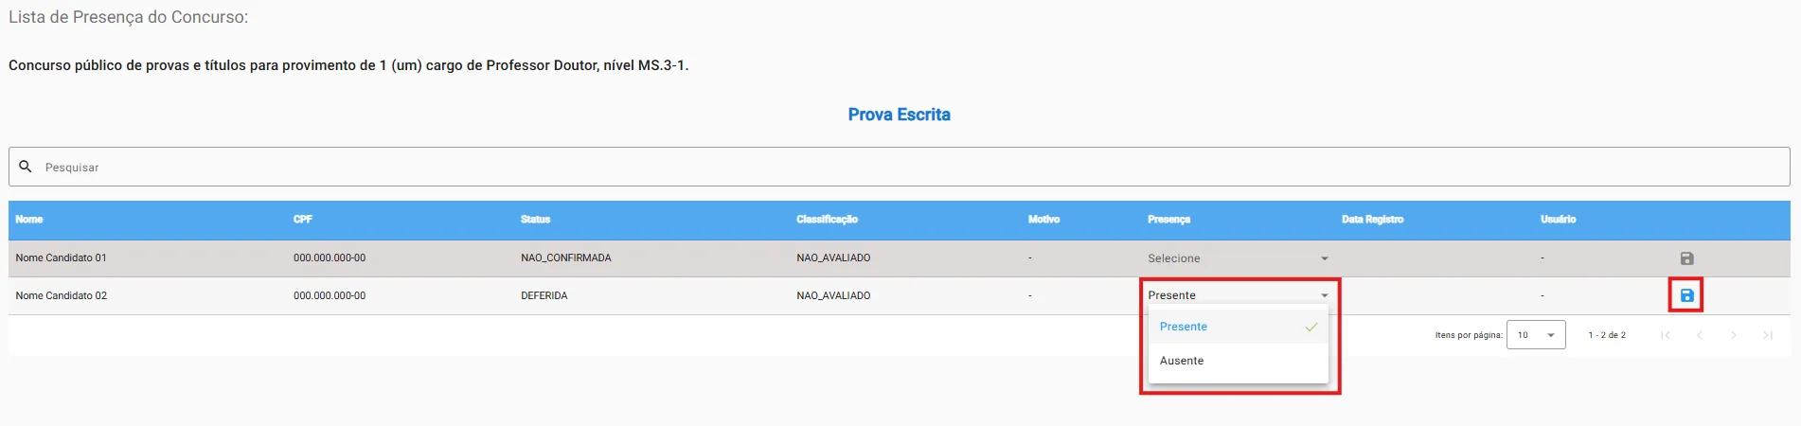Screen dimensions: 1801x426
Task: Click the search magnifier icon
Action: [x=26, y=167]
